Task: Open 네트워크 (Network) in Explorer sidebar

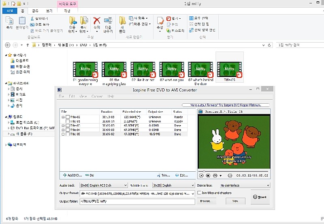Action: 17,145
